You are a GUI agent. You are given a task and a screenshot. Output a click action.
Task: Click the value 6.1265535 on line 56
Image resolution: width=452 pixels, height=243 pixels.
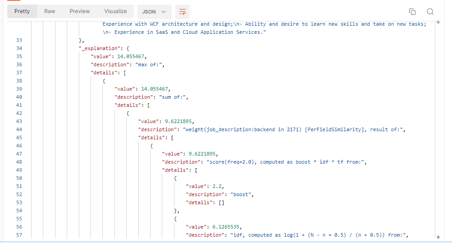[x=226, y=227]
